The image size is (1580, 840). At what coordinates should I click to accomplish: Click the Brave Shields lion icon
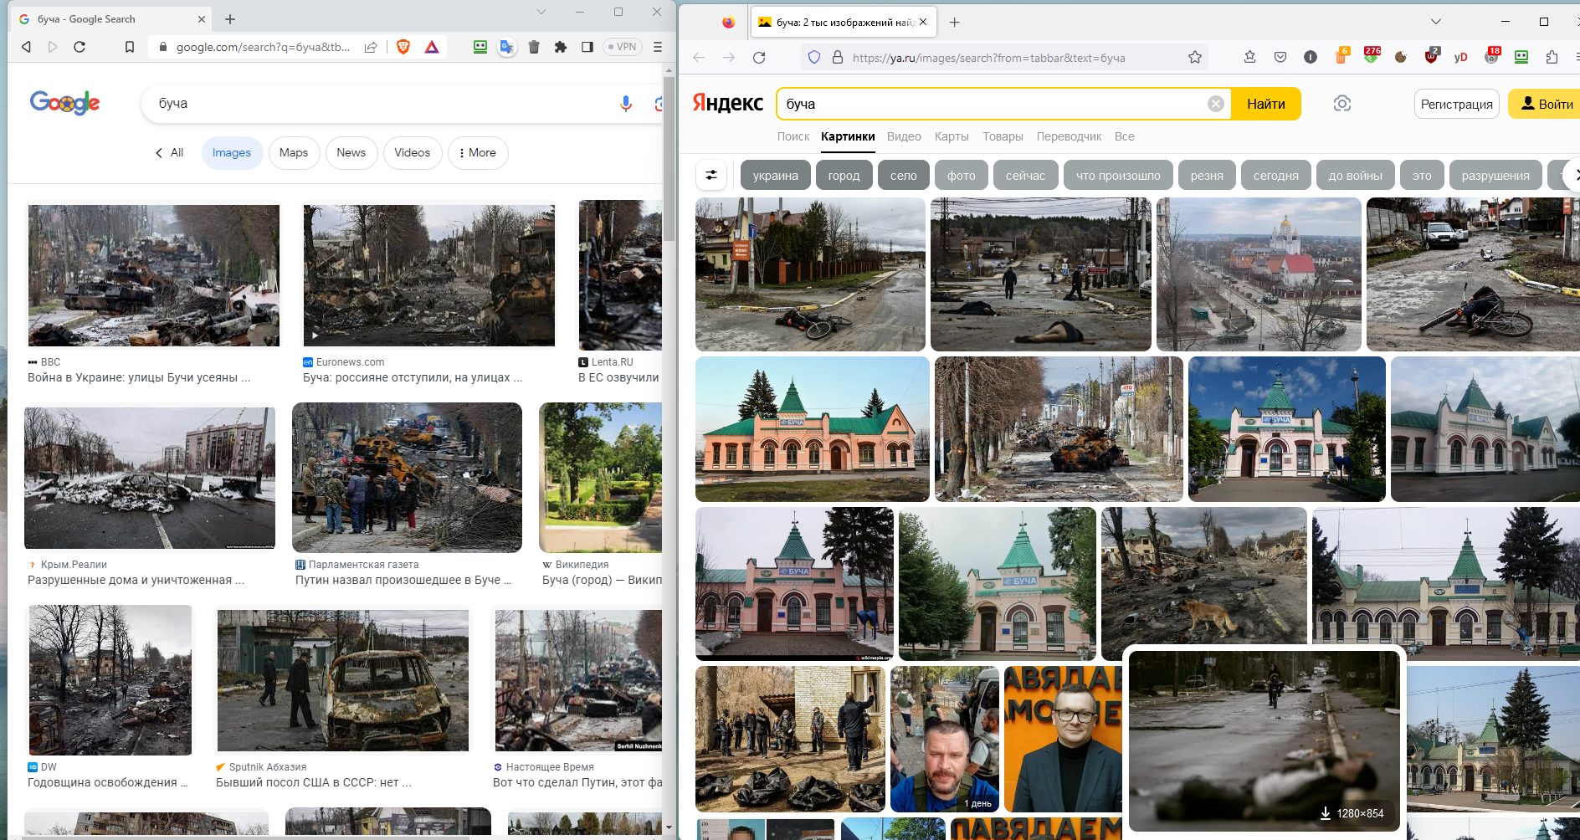click(403, 47)
